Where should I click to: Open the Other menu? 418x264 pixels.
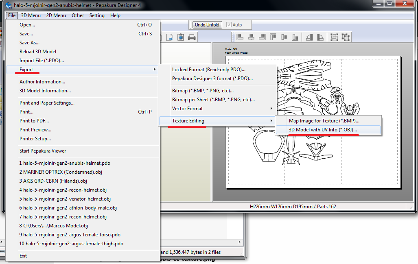point(78,15)
